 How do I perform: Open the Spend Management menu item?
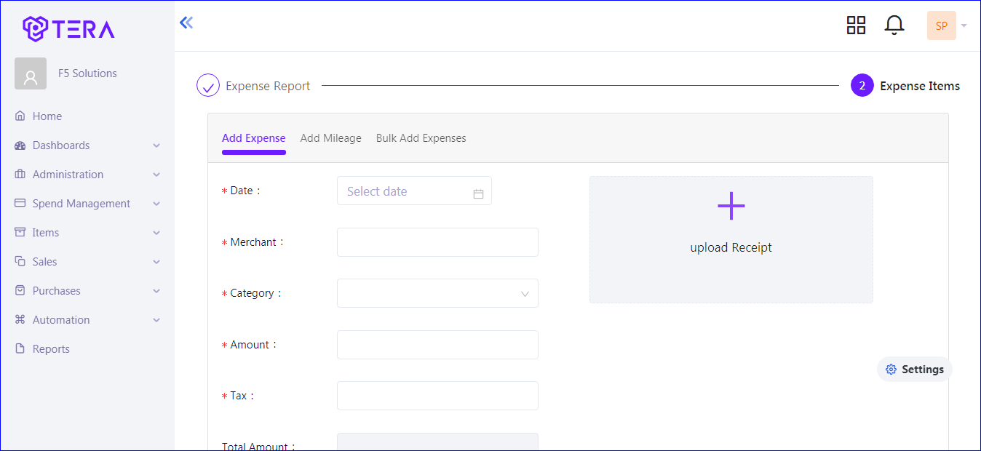(87, 204)
